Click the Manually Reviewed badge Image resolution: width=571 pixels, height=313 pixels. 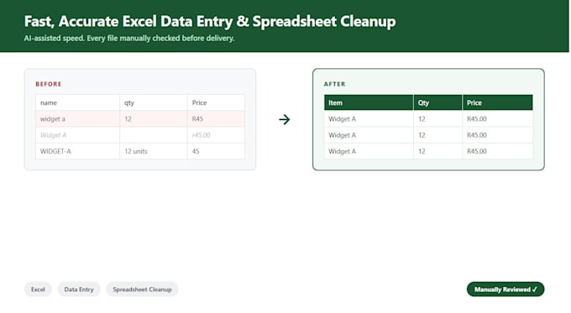pos(506,290)
